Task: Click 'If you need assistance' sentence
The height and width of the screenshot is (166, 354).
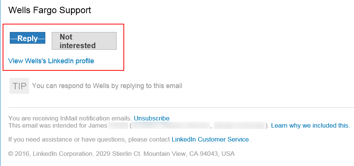Action: [x=89, y=139]
